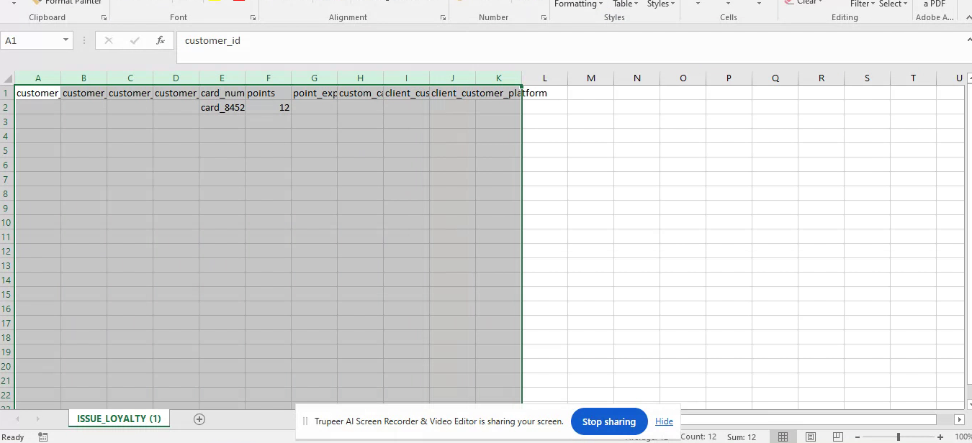Click the Select All corner triangle
Viewport: 972px width, 443px height.
click(7, 78)
